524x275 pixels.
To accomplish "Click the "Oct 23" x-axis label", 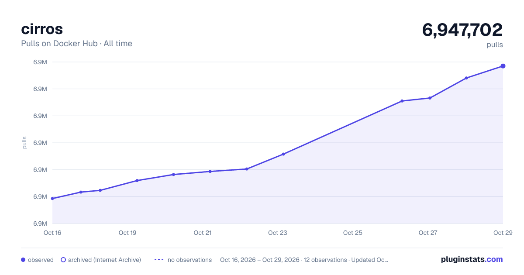I will coord(278,233).
